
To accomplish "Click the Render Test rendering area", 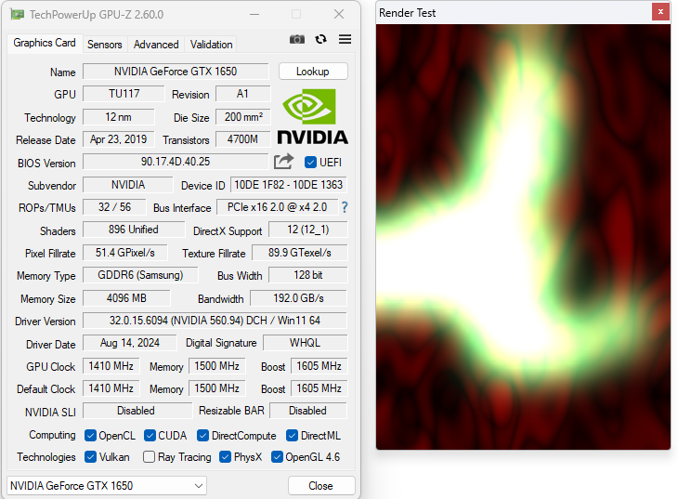I will tap(523, 236).
